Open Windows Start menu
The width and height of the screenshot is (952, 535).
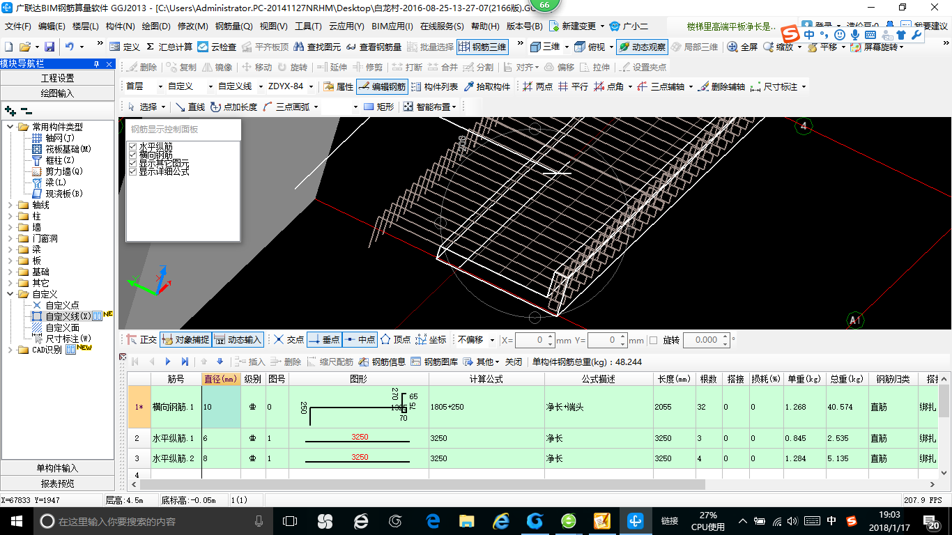point(17,520)
